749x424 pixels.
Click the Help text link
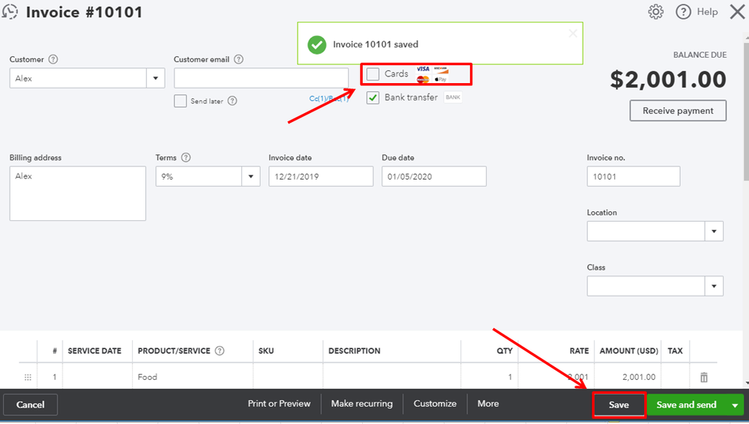pos(707,12)
